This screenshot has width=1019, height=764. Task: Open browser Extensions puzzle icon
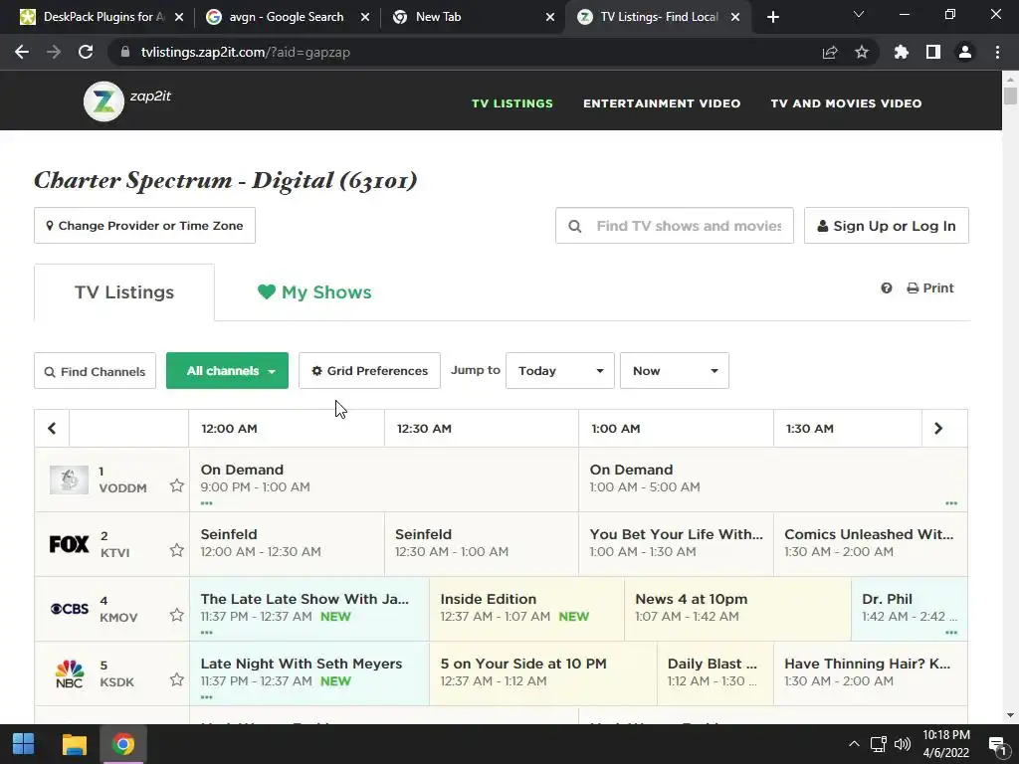coord(902,52)
